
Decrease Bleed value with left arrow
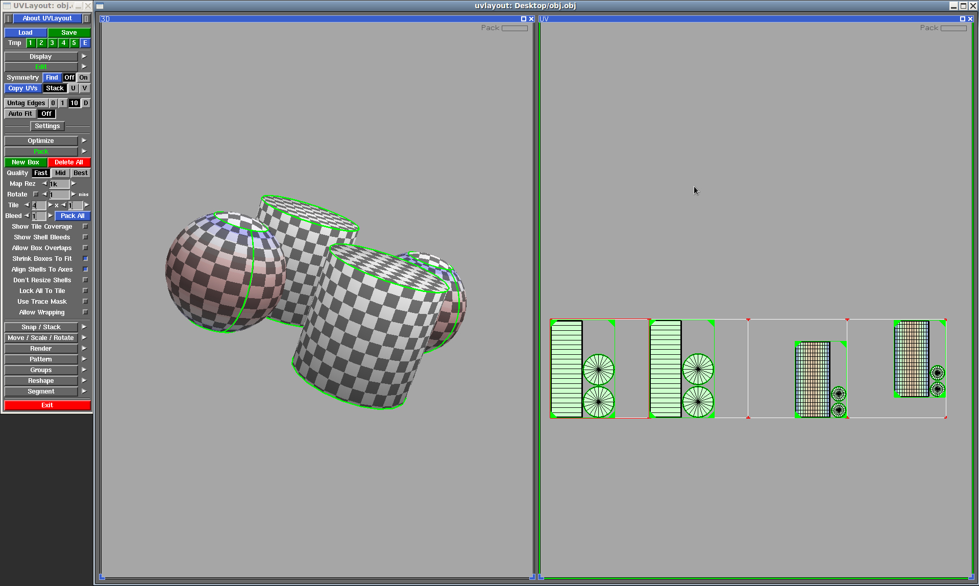tap(27, 216)
